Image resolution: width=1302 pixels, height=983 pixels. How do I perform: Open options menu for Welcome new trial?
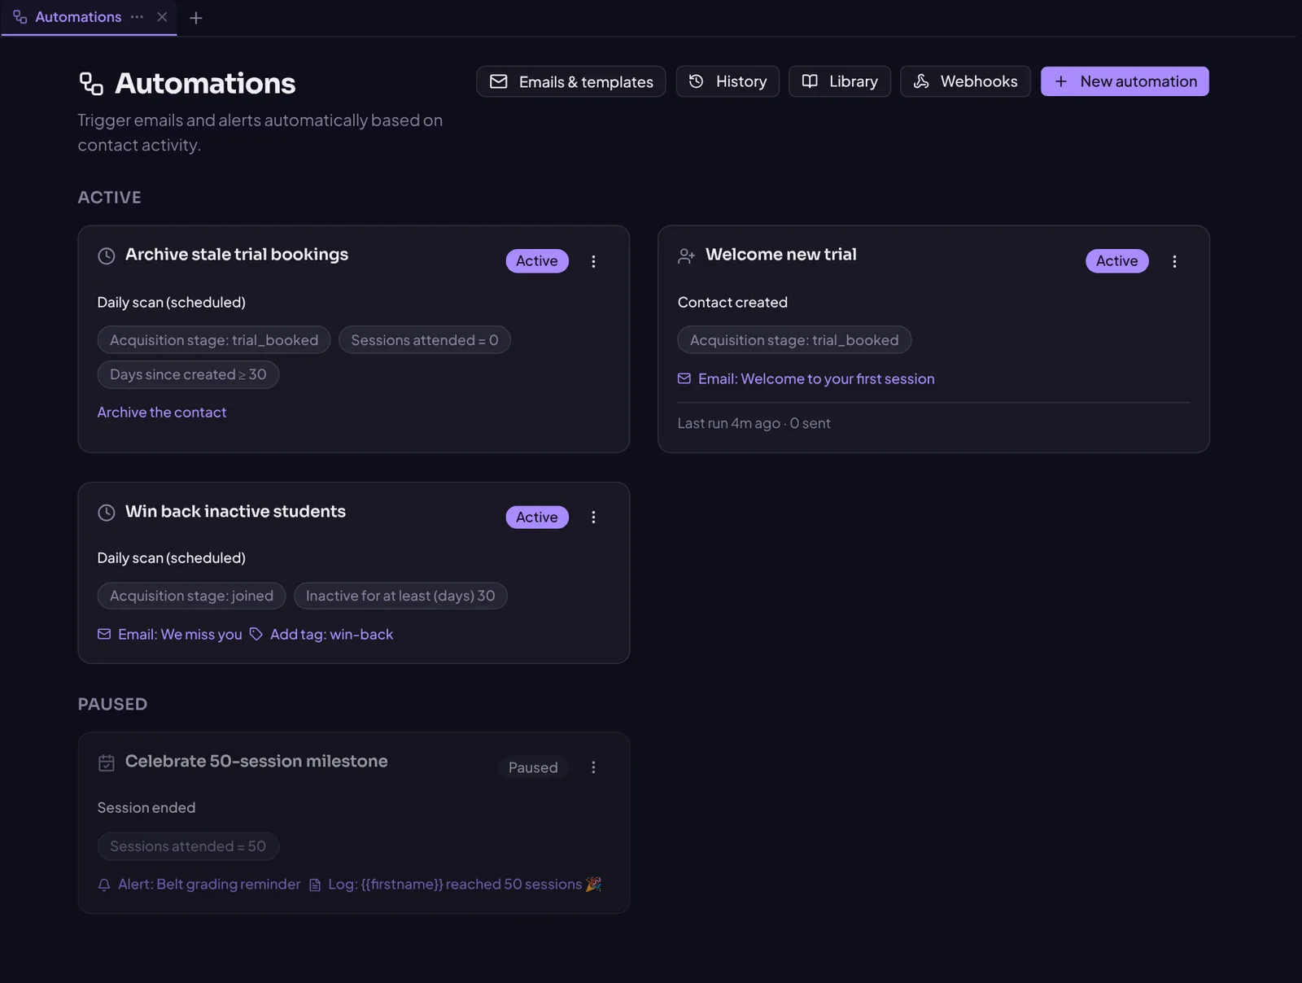click(x=1174, y=261)
